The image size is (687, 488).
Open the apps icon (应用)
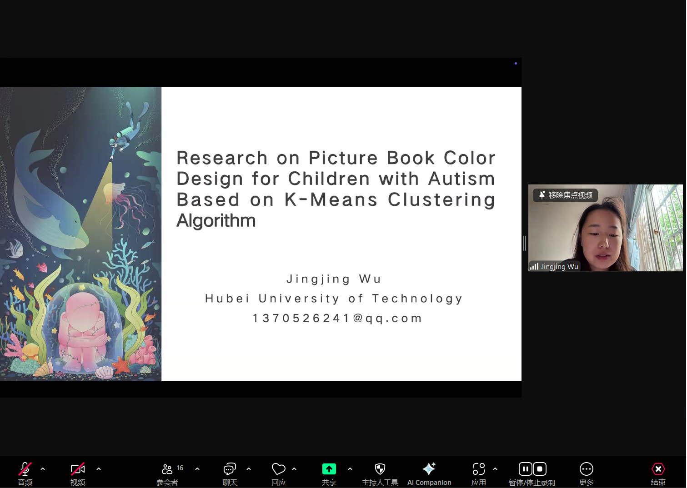pos(479,468)
